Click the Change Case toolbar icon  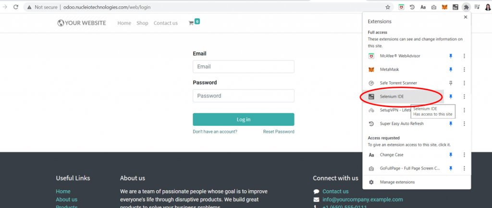tap(423, 7)
